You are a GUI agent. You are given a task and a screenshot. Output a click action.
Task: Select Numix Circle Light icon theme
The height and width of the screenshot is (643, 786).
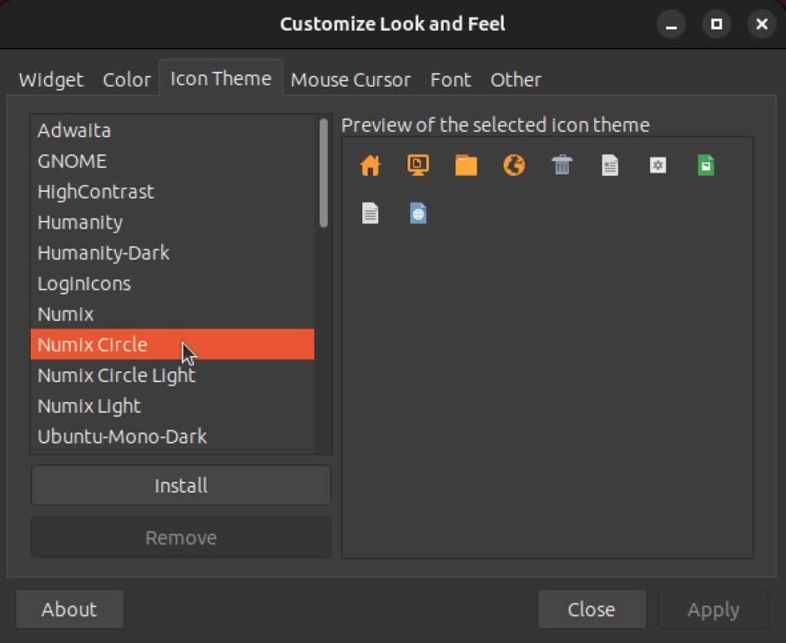click(x=173, y=375)
